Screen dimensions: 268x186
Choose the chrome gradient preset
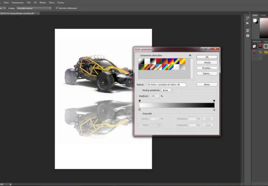click(x=159, y=67)
